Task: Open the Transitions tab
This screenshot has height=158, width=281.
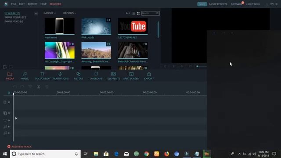Action: tap(61, 76)
